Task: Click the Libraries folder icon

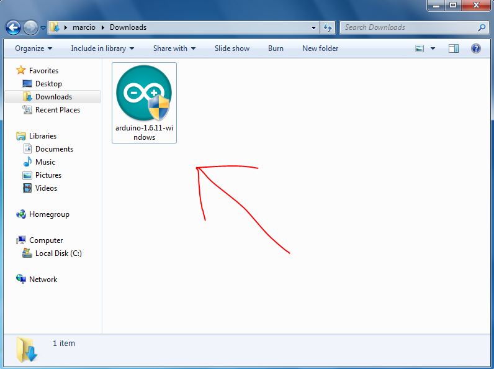Action: 21,136
